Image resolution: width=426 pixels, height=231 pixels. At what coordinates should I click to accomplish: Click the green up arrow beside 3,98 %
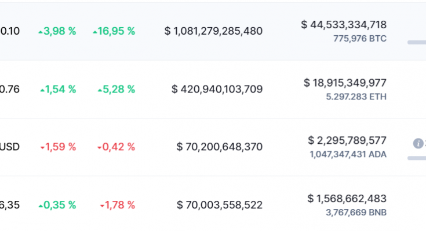click(x=41, y=32)
